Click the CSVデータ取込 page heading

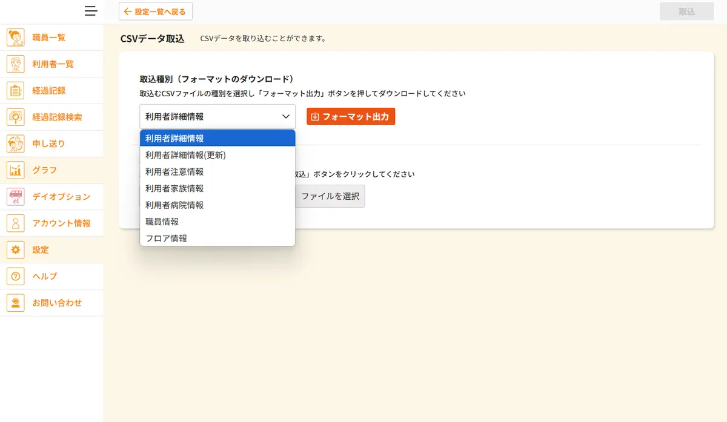pos(153,39)
